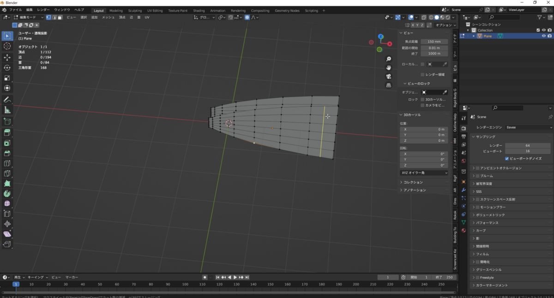Activate the Knife tool
This screenshot has width=554, height=298.
pyautogui.click(x=7, y=173)
